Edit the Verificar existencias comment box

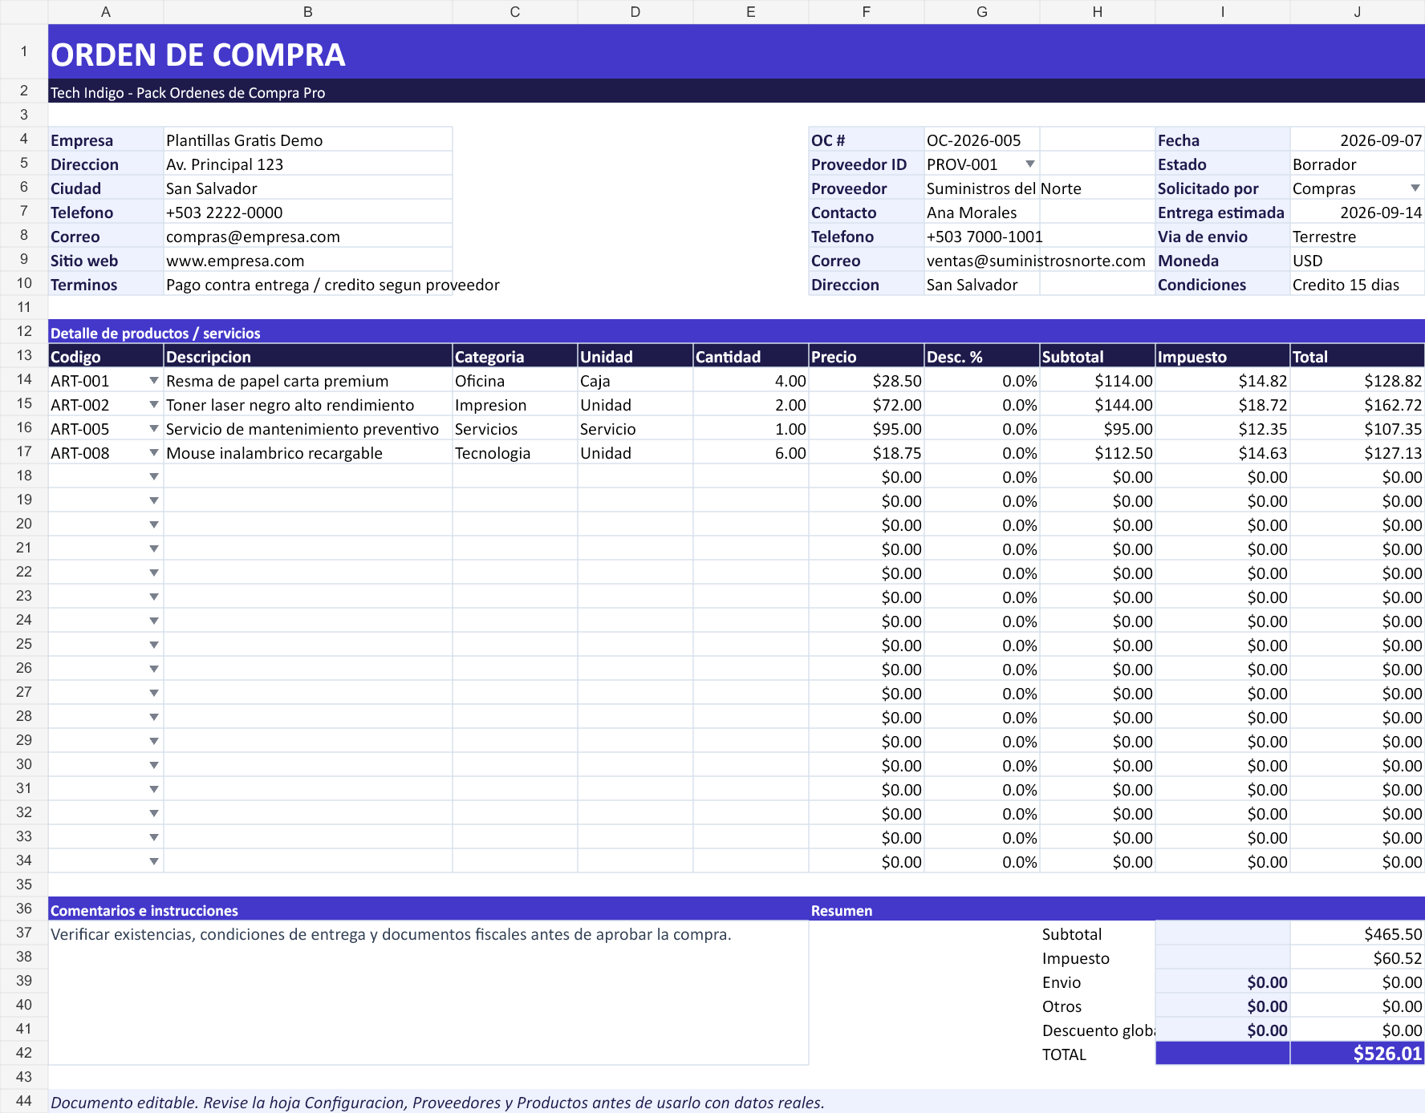(x=428, y=993)
